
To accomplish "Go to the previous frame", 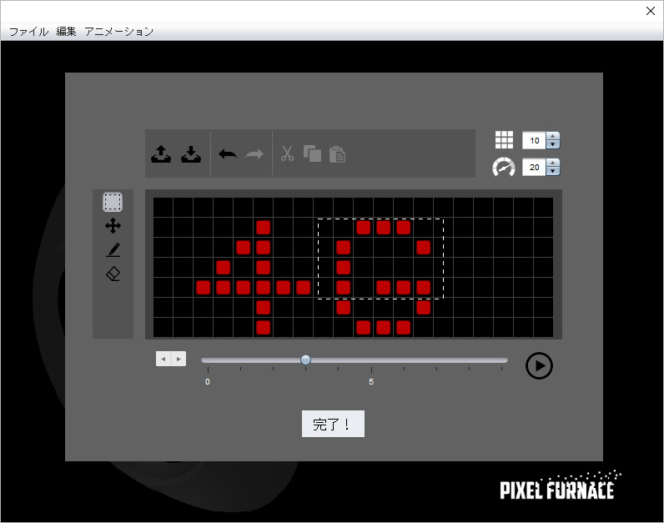I will pyautogui.click(x=163, y=359).
